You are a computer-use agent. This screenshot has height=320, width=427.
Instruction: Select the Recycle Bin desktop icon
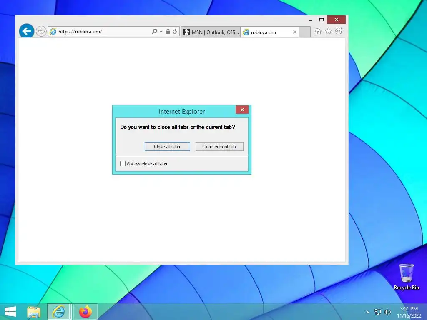coord(406,277)
